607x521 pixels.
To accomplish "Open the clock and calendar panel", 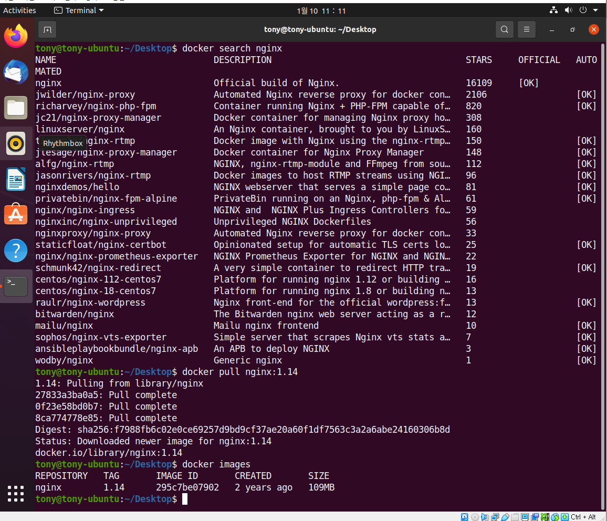I will (321, 11).
